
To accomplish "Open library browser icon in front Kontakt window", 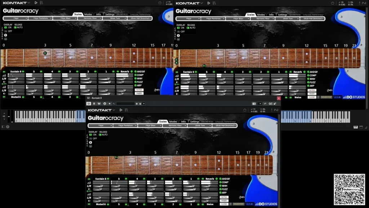I will [126, 110].
